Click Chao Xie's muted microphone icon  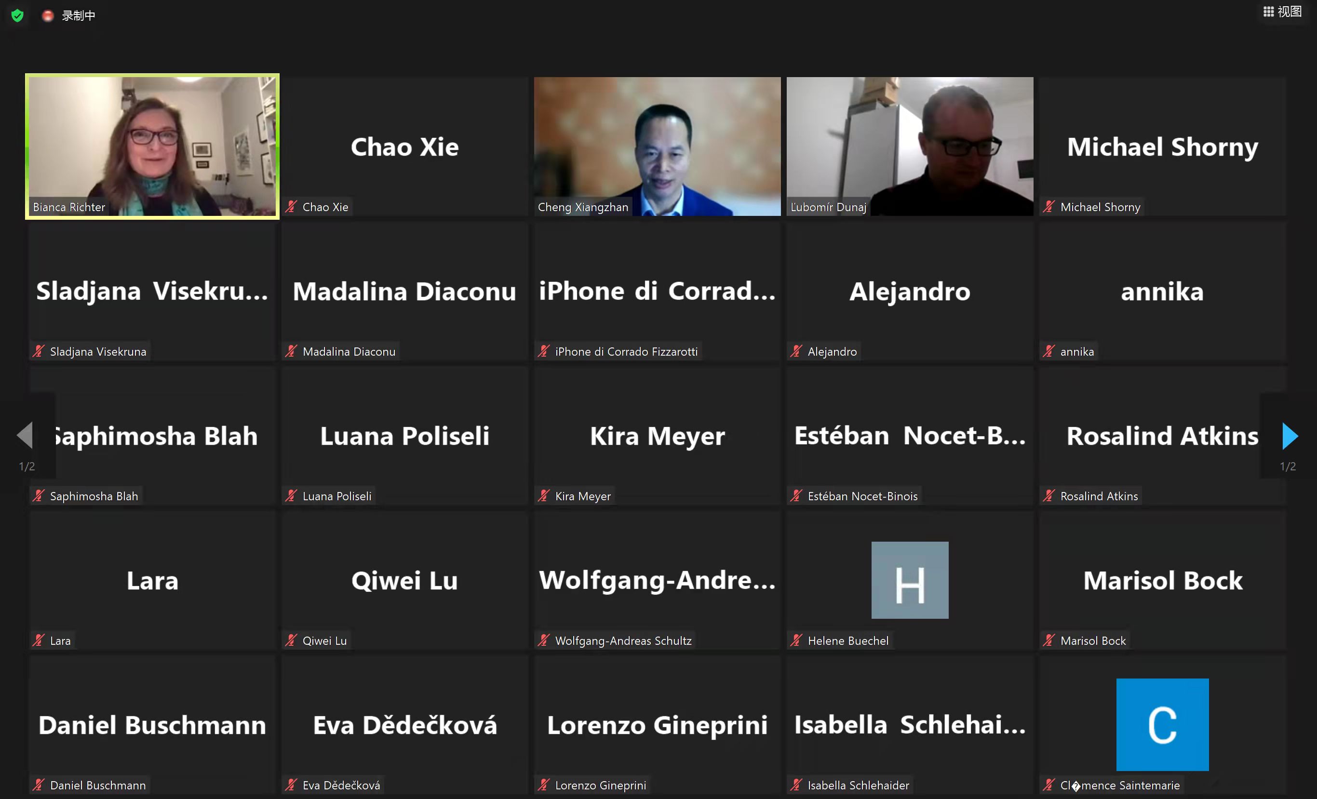291,207
